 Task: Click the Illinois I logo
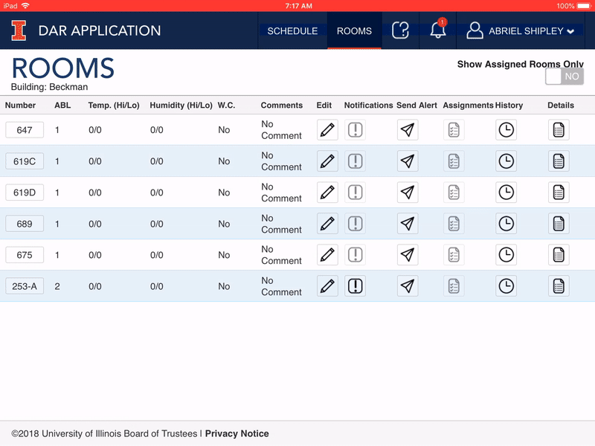[x=19, y=30]
